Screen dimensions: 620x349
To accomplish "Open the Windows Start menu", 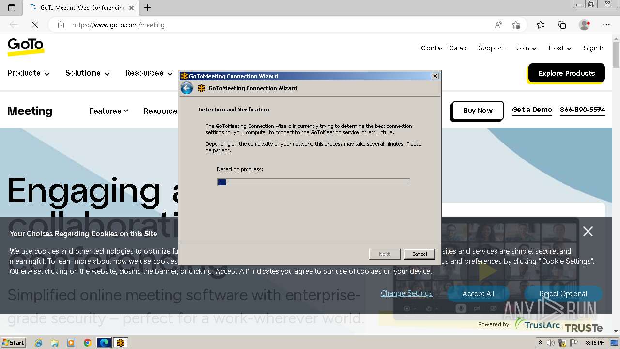I will [x=13, y=343].
